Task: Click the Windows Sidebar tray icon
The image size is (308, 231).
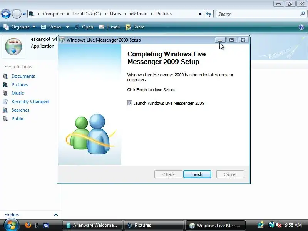Action: click(x=261, y=225)
